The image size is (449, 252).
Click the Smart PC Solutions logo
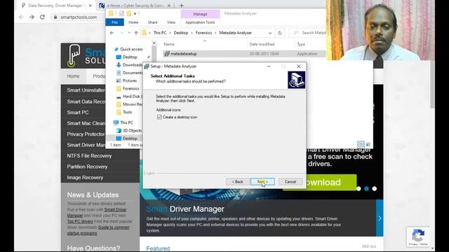[86, 56]
